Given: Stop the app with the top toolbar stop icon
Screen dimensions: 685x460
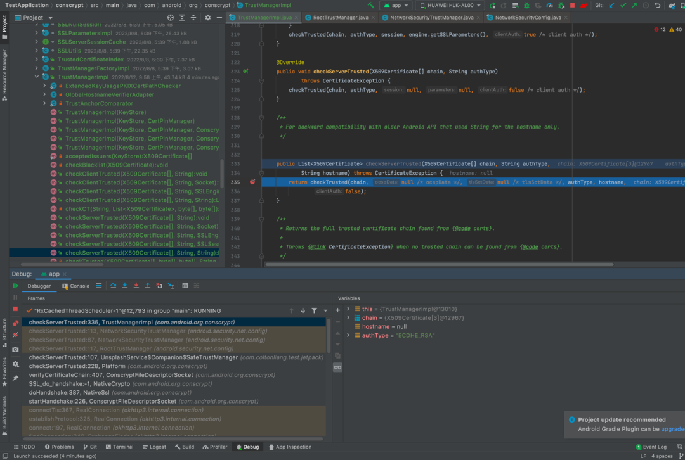Looking at the screenshot, I should click(572, 5).
